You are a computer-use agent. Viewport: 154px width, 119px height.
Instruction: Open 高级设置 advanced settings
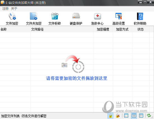pyautogui.click(x=118, y=19)
